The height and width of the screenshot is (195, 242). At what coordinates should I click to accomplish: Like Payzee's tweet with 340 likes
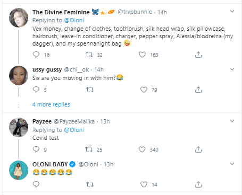point(142,149)
